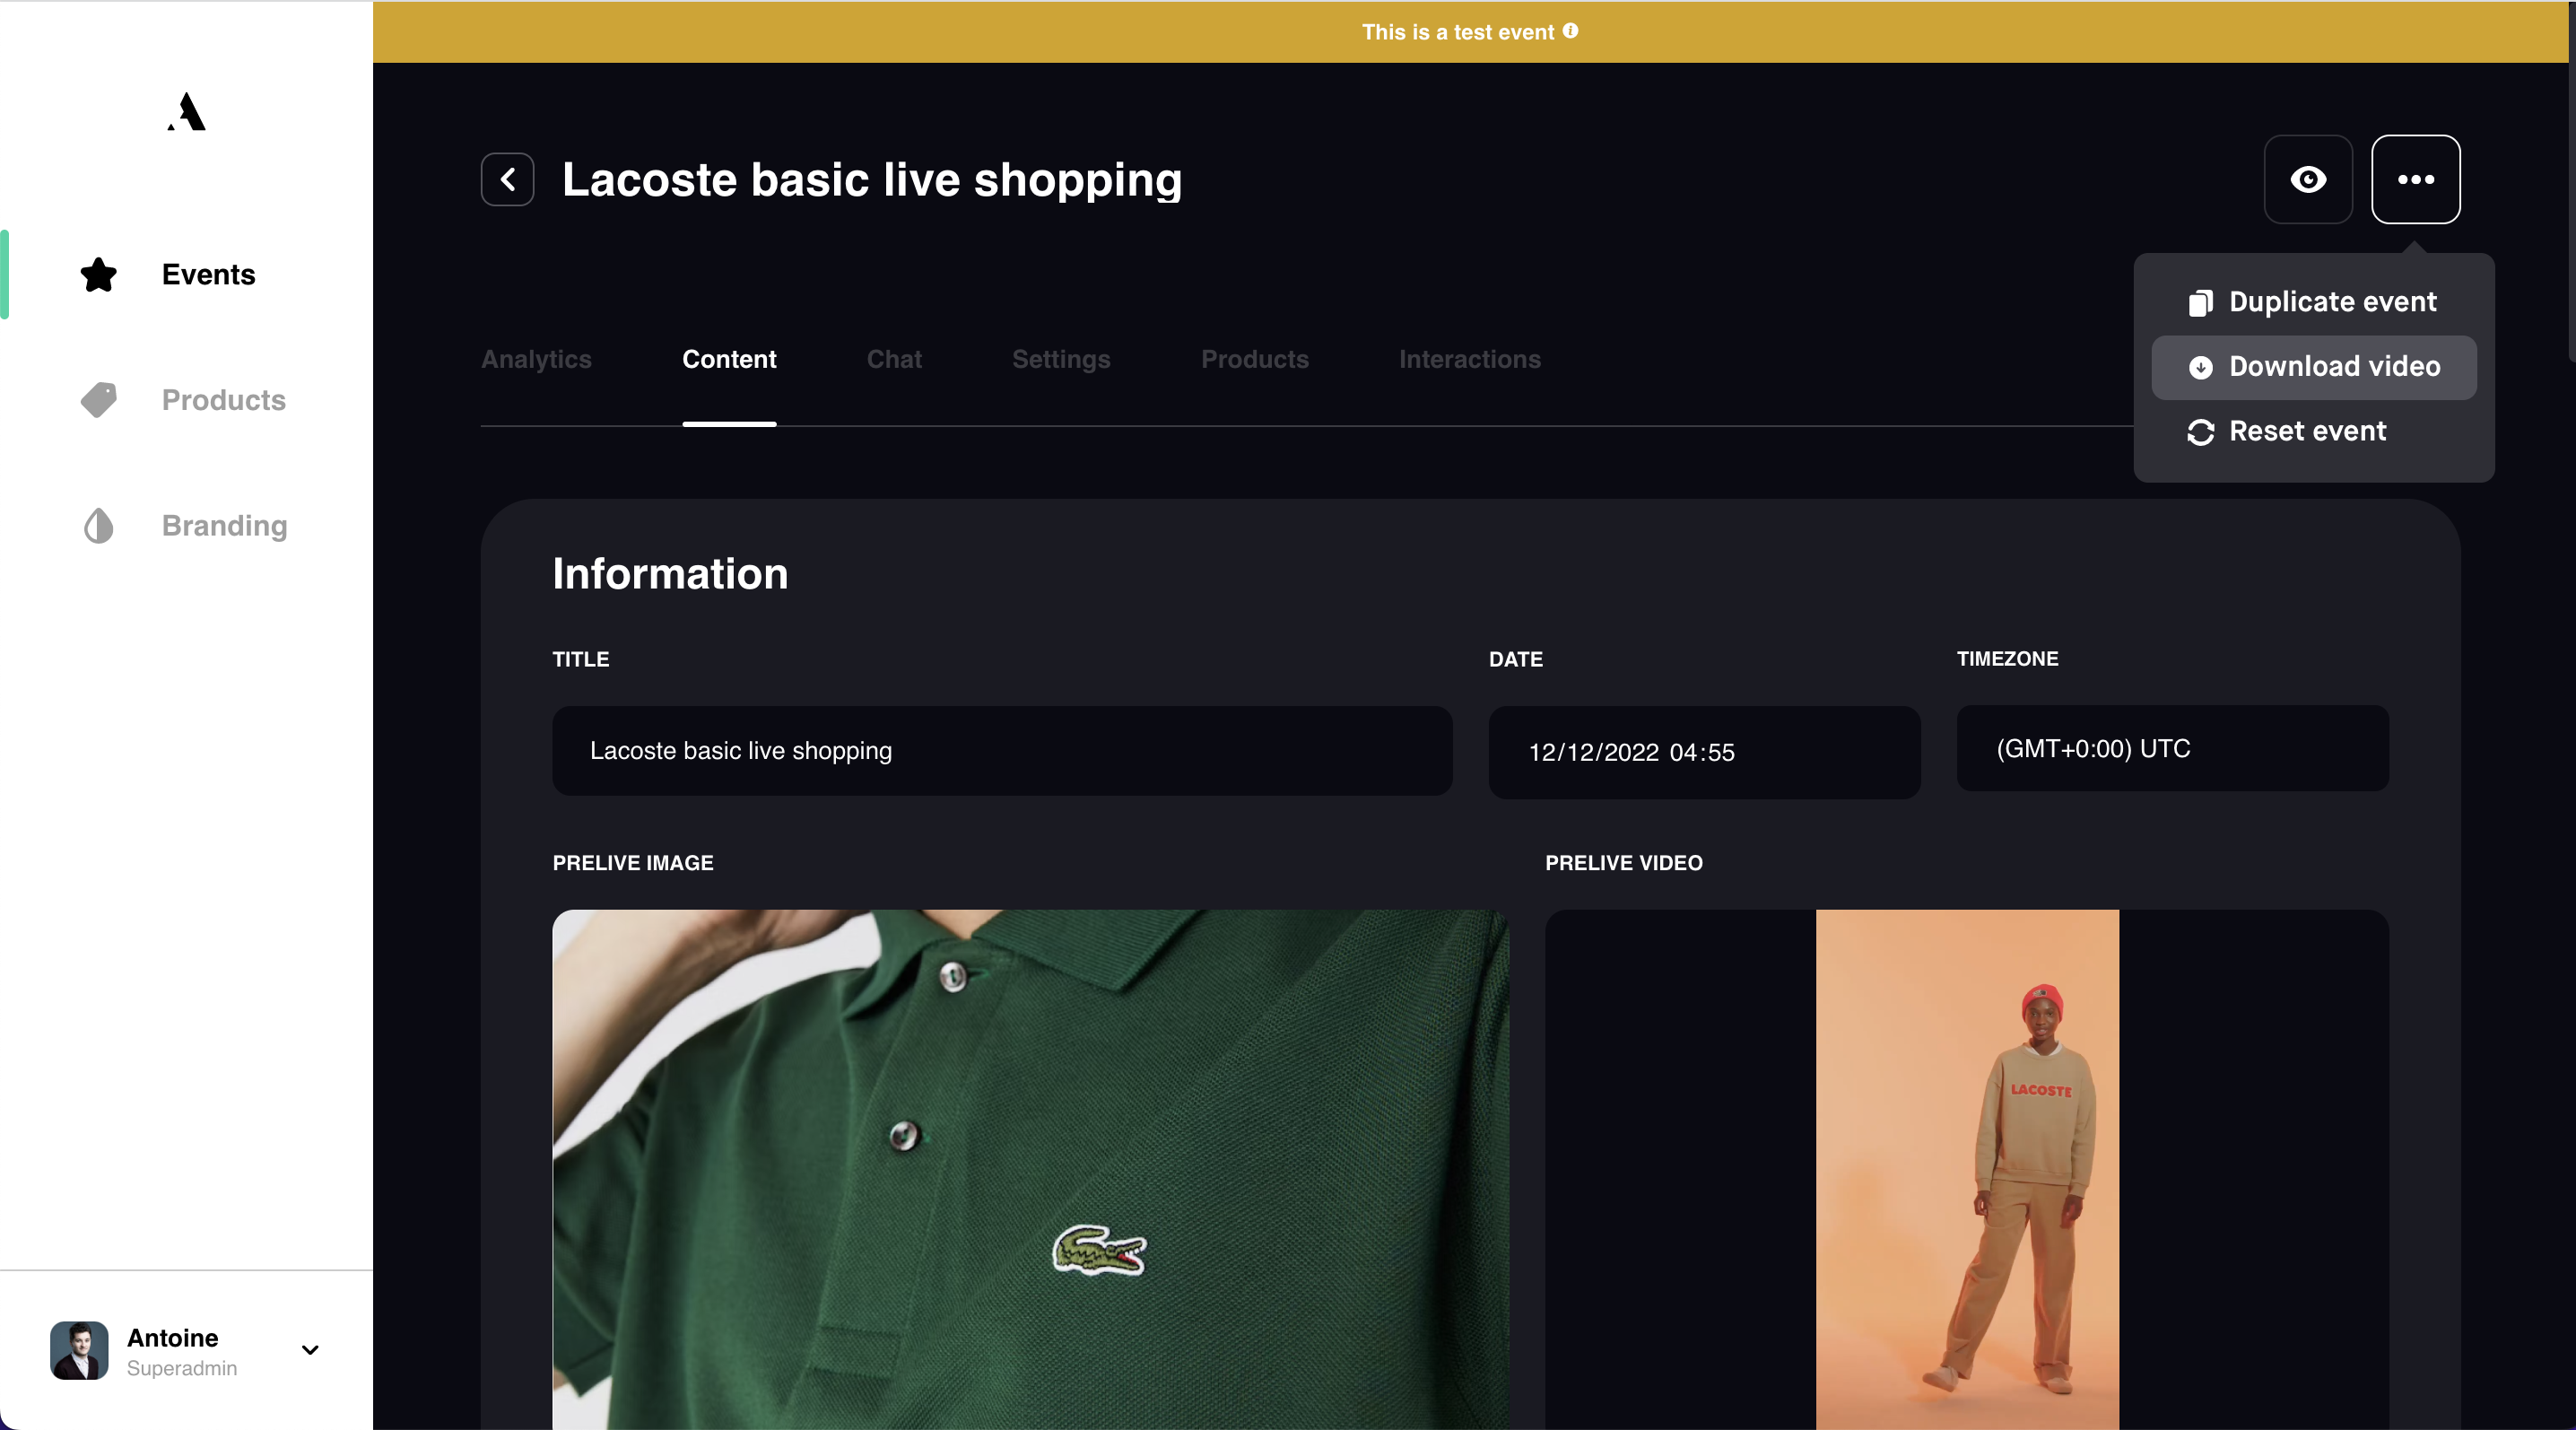Open Products in the sidebar
Screen dimensions: 2576x1430
click(187, 400)
